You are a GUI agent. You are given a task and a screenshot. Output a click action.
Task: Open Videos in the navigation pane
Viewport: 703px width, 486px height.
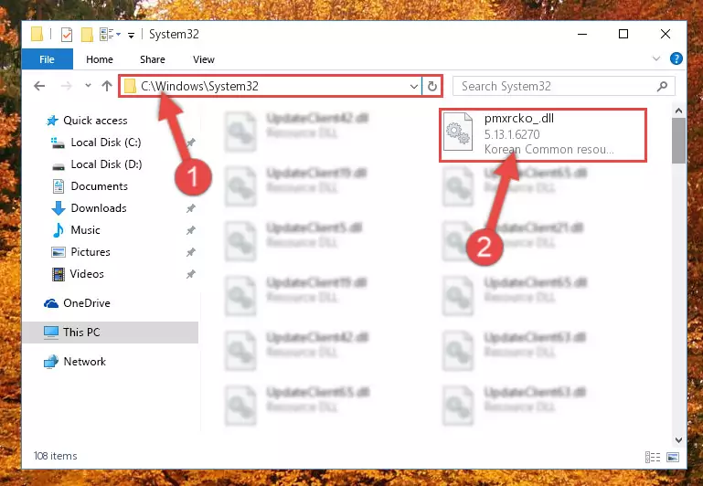tap(87, 274)
